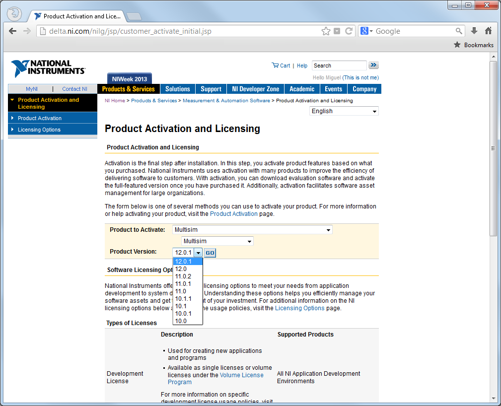Click the bookmark star icon in address bar
501x406 pixels.
(326, 31)
